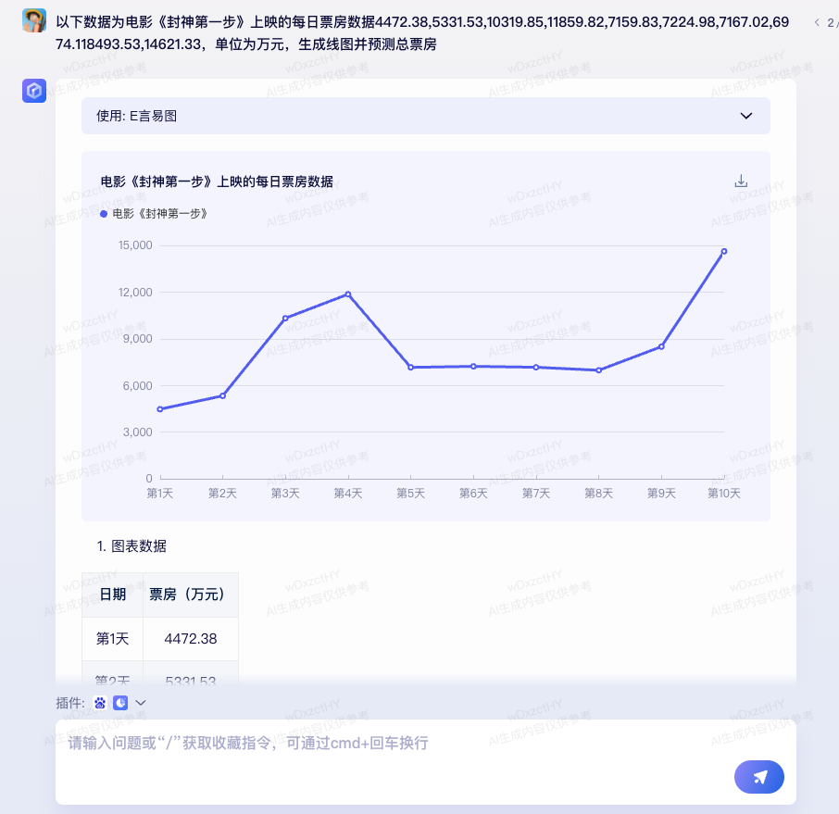Click the first data point at 第1天
839x814 pixels.
coord(159,407)
